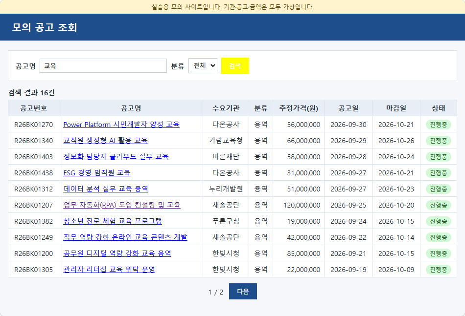Open 정보화 담당자 클라우드 실무 교육 link
The width and height of the screenshot is (465, 316).
tap(116, 157)
